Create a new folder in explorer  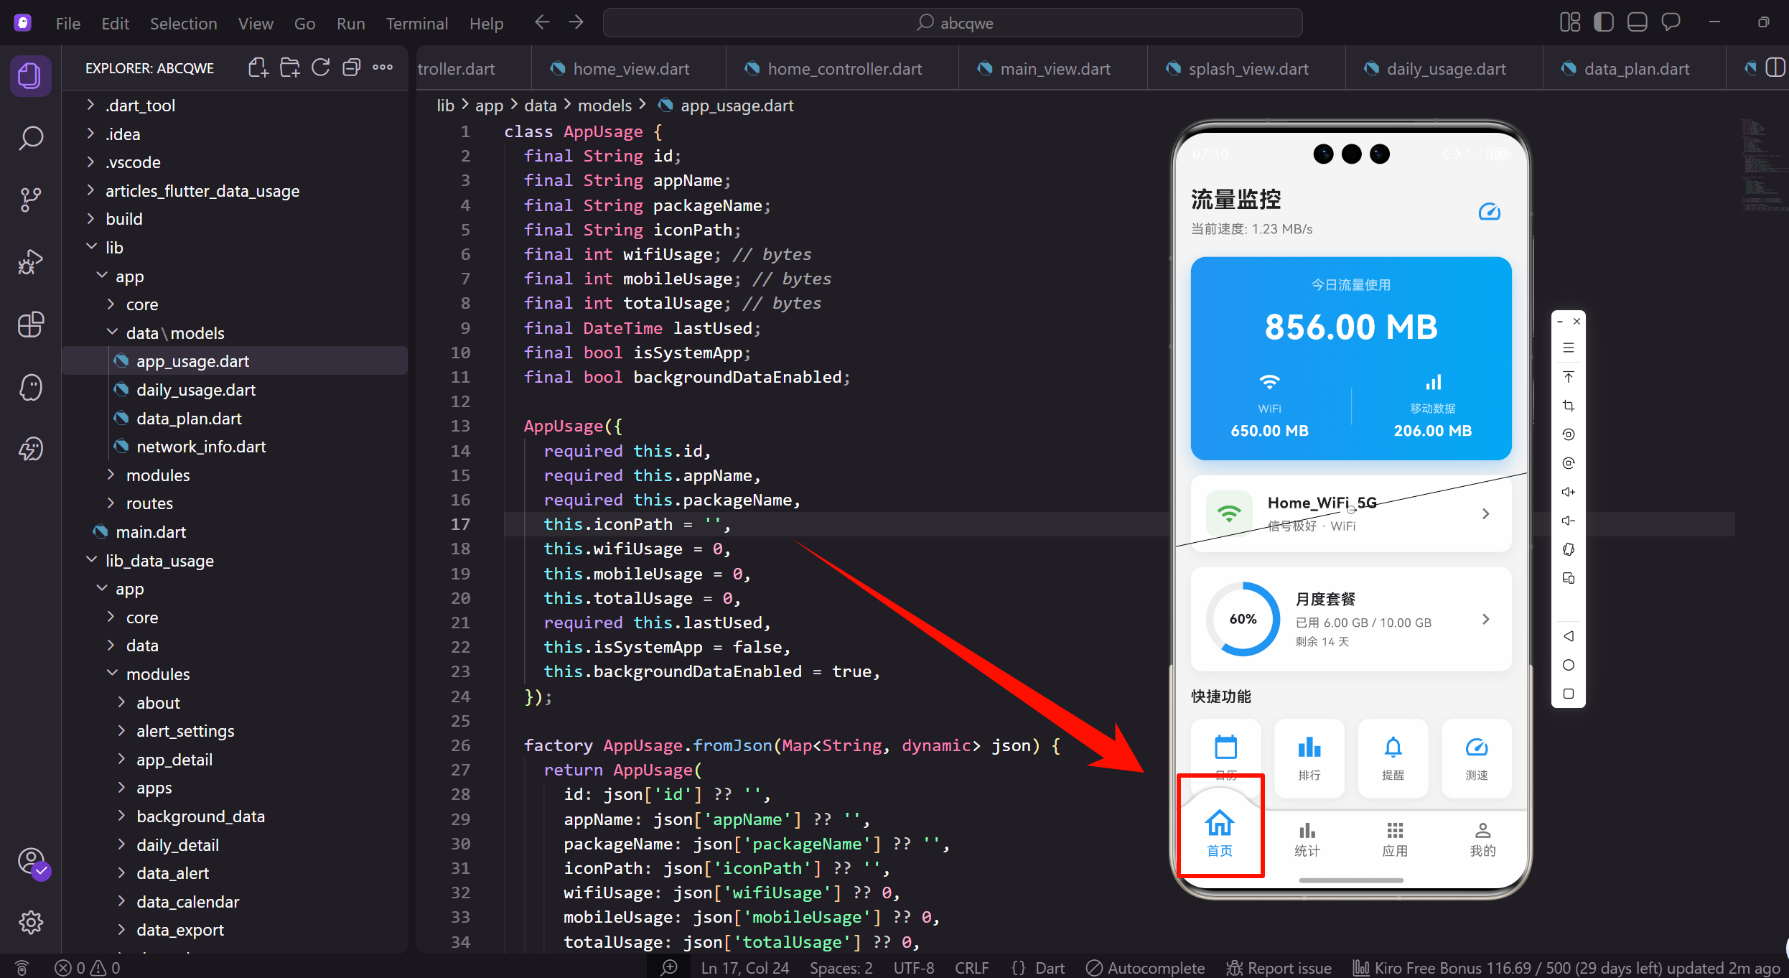[290, 68]
